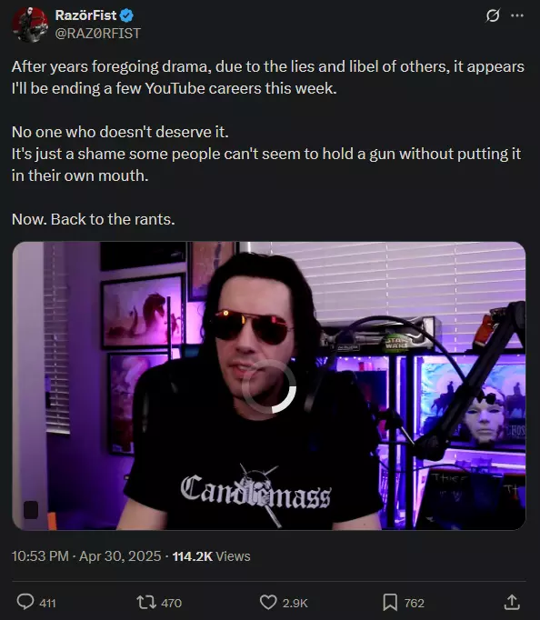Play the embedded video at its loading spinner
Screen dimensions: 540x620
269,386
